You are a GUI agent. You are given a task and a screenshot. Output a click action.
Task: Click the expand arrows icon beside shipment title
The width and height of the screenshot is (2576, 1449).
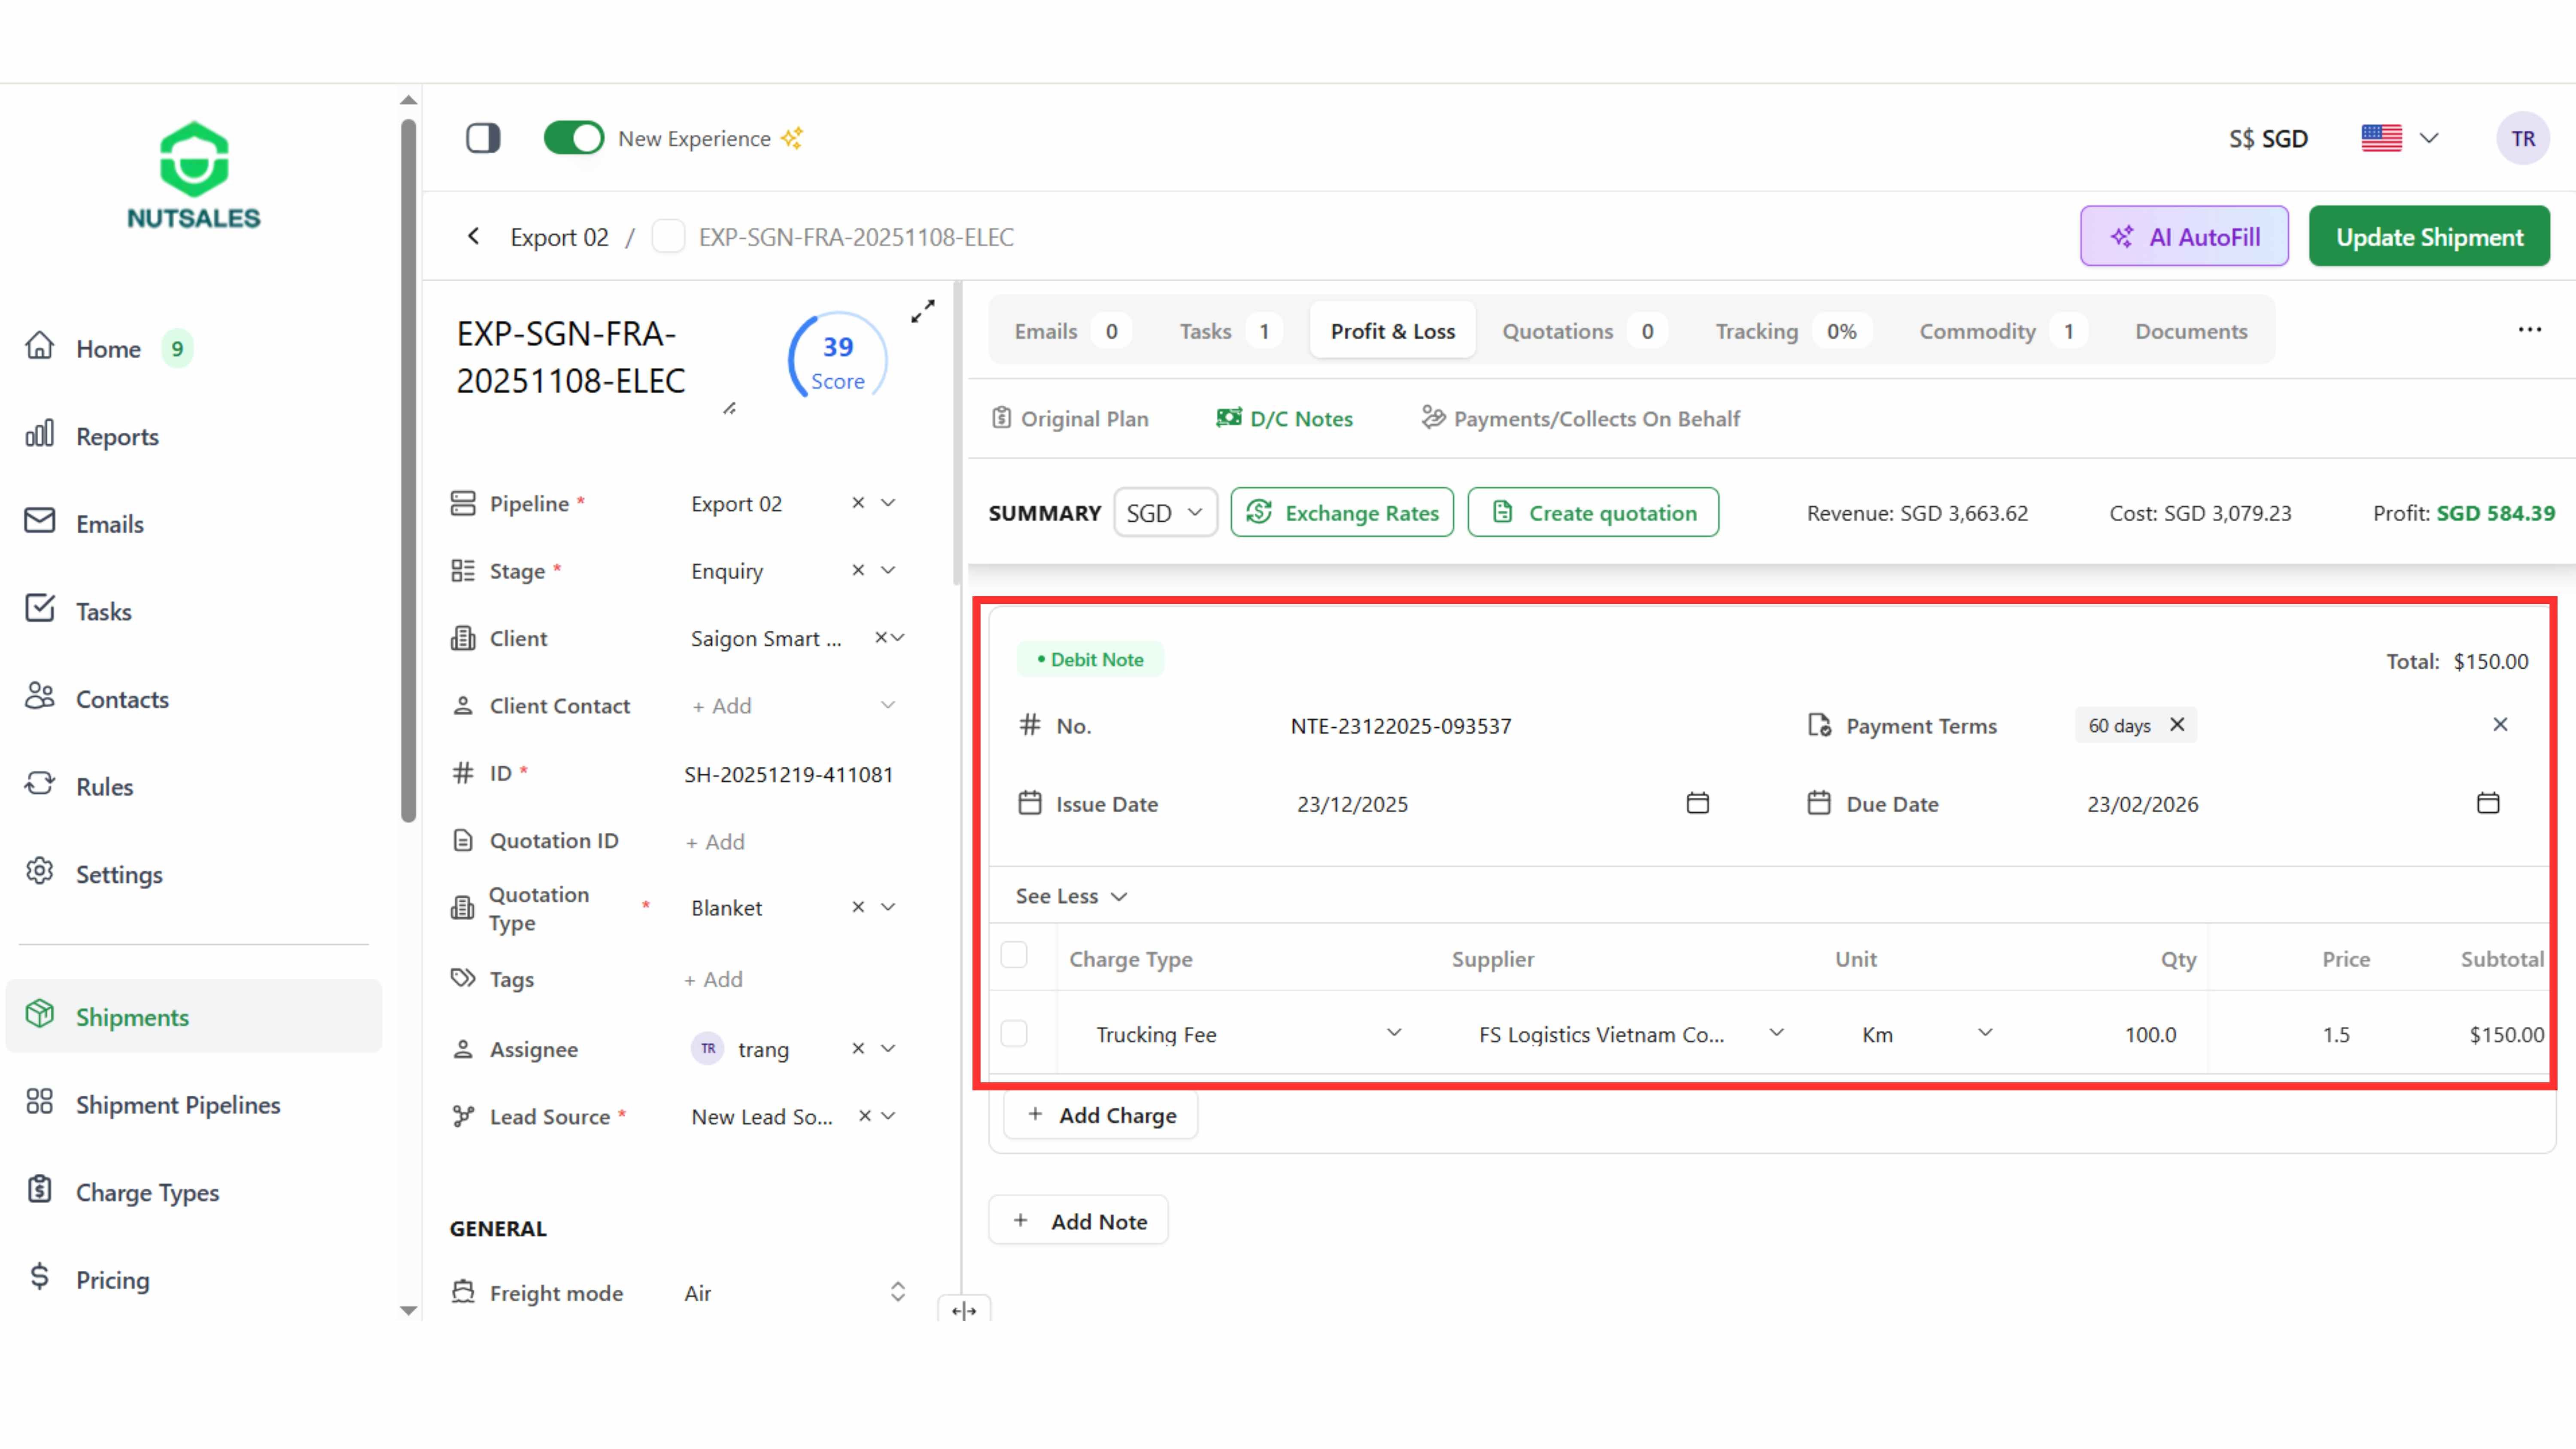tap(922, 311)
